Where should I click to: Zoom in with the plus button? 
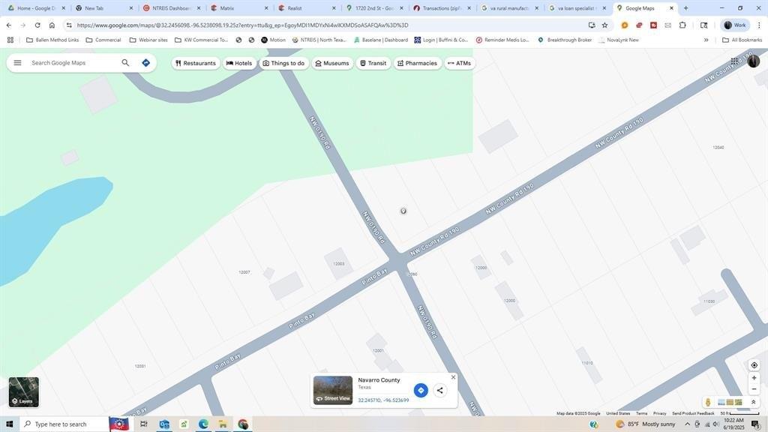click(x=754, y=378)
